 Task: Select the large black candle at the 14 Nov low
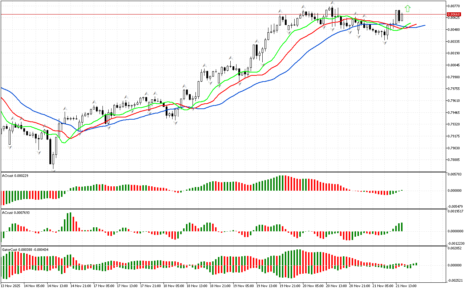(x=50, y=152)
